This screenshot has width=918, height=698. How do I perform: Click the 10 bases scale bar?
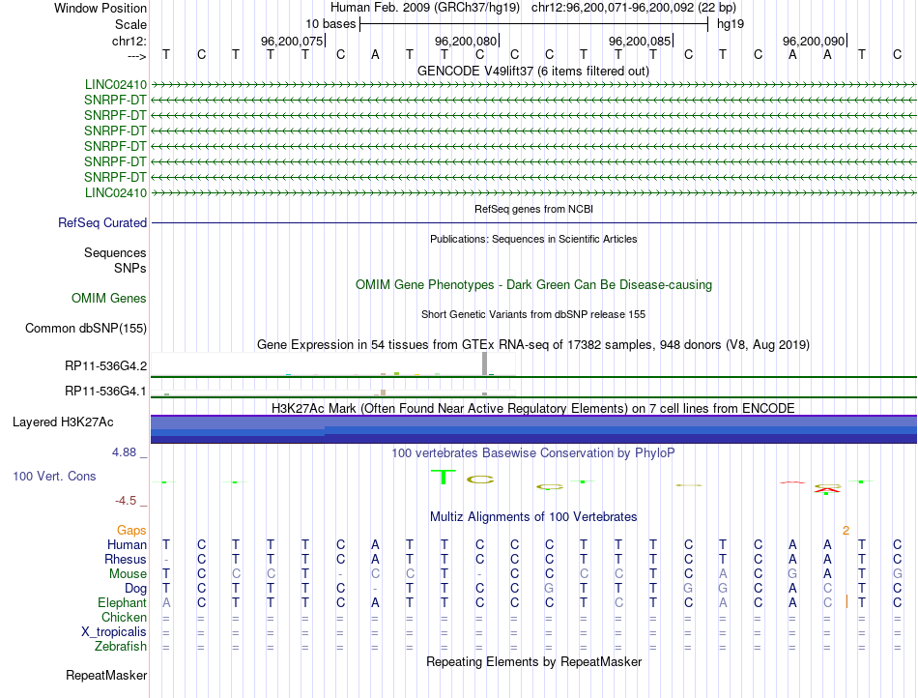click(534, 24)
